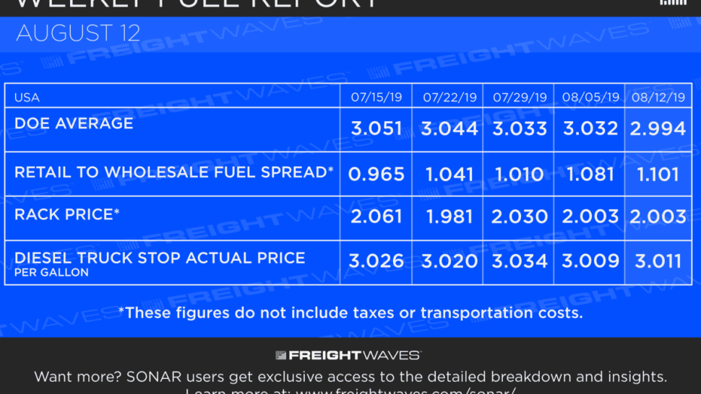The image size is (701, 394).
Task: Click the taxes and transportation costs footnote
Action: click(350, 312)
